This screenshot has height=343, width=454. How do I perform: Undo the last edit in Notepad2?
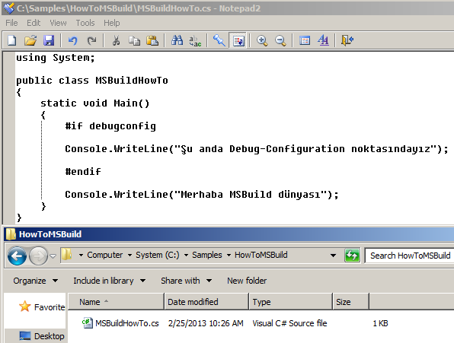point(72,40)
